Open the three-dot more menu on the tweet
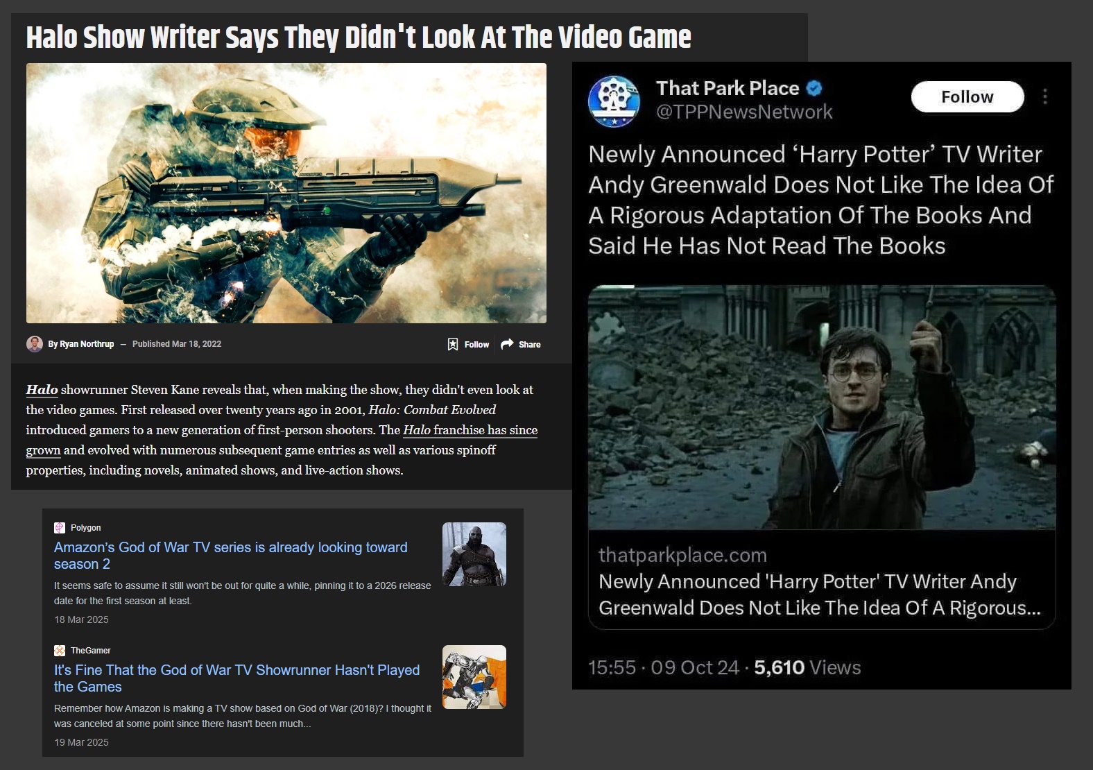The image size is (1093, 770). click(x=1045, y=96)
